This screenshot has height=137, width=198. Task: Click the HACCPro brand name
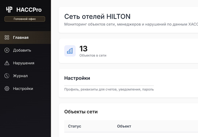pos(29,10)
